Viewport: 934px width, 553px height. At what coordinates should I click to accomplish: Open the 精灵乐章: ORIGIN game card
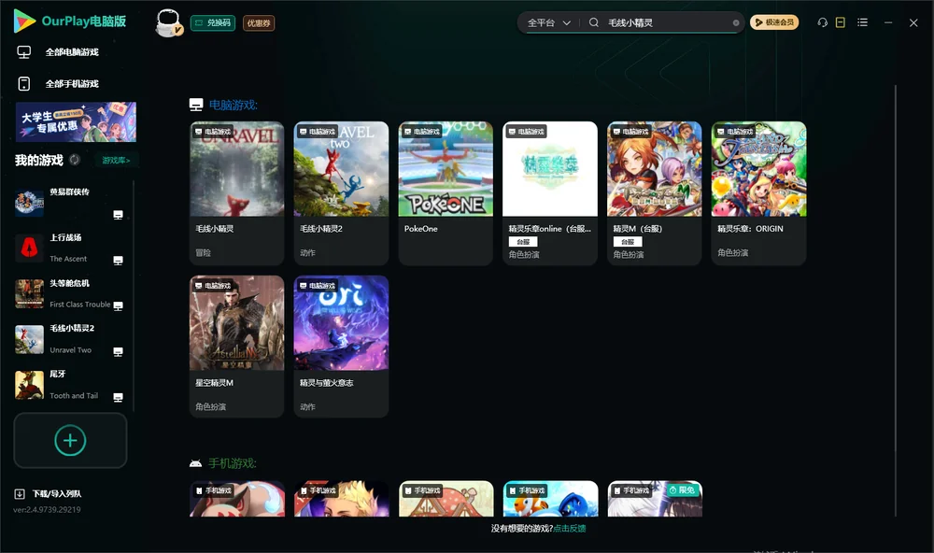(x=758, y=193)
